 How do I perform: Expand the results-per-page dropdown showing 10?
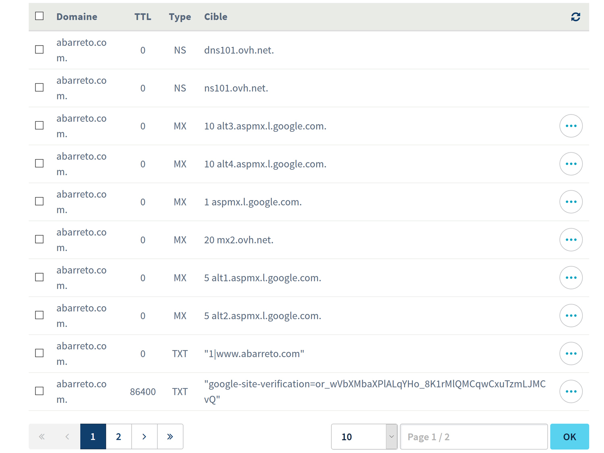point(364,436)
